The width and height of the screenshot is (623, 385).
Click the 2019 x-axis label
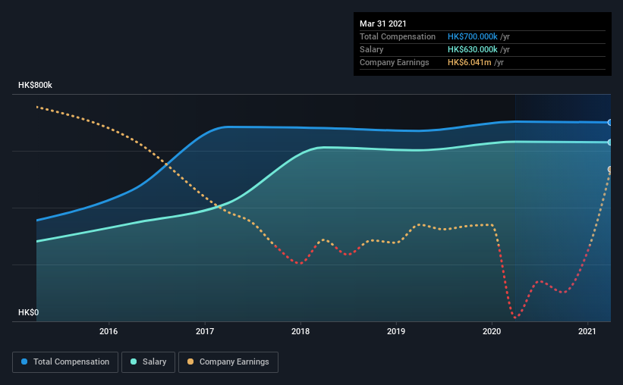point(396,331)
